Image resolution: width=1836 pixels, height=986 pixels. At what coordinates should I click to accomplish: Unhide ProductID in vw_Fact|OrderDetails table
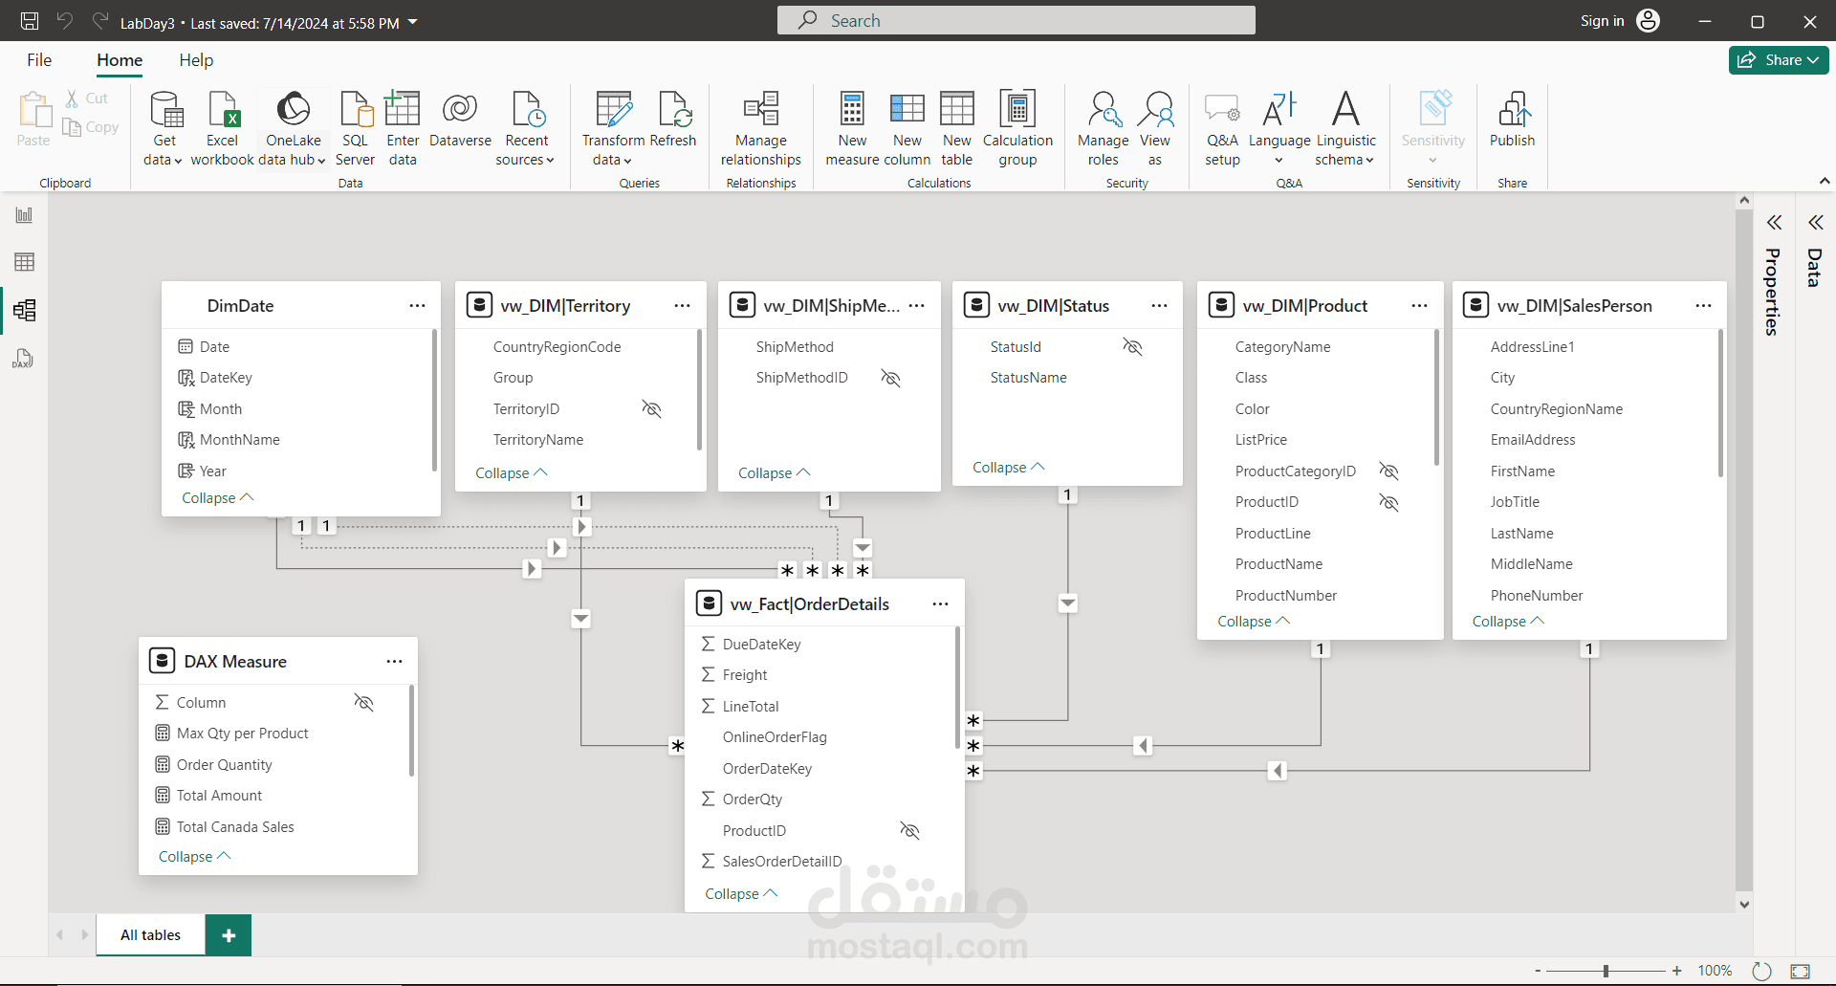909,831
